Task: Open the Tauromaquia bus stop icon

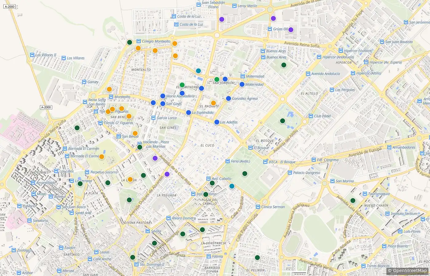Action: [365, 194]
